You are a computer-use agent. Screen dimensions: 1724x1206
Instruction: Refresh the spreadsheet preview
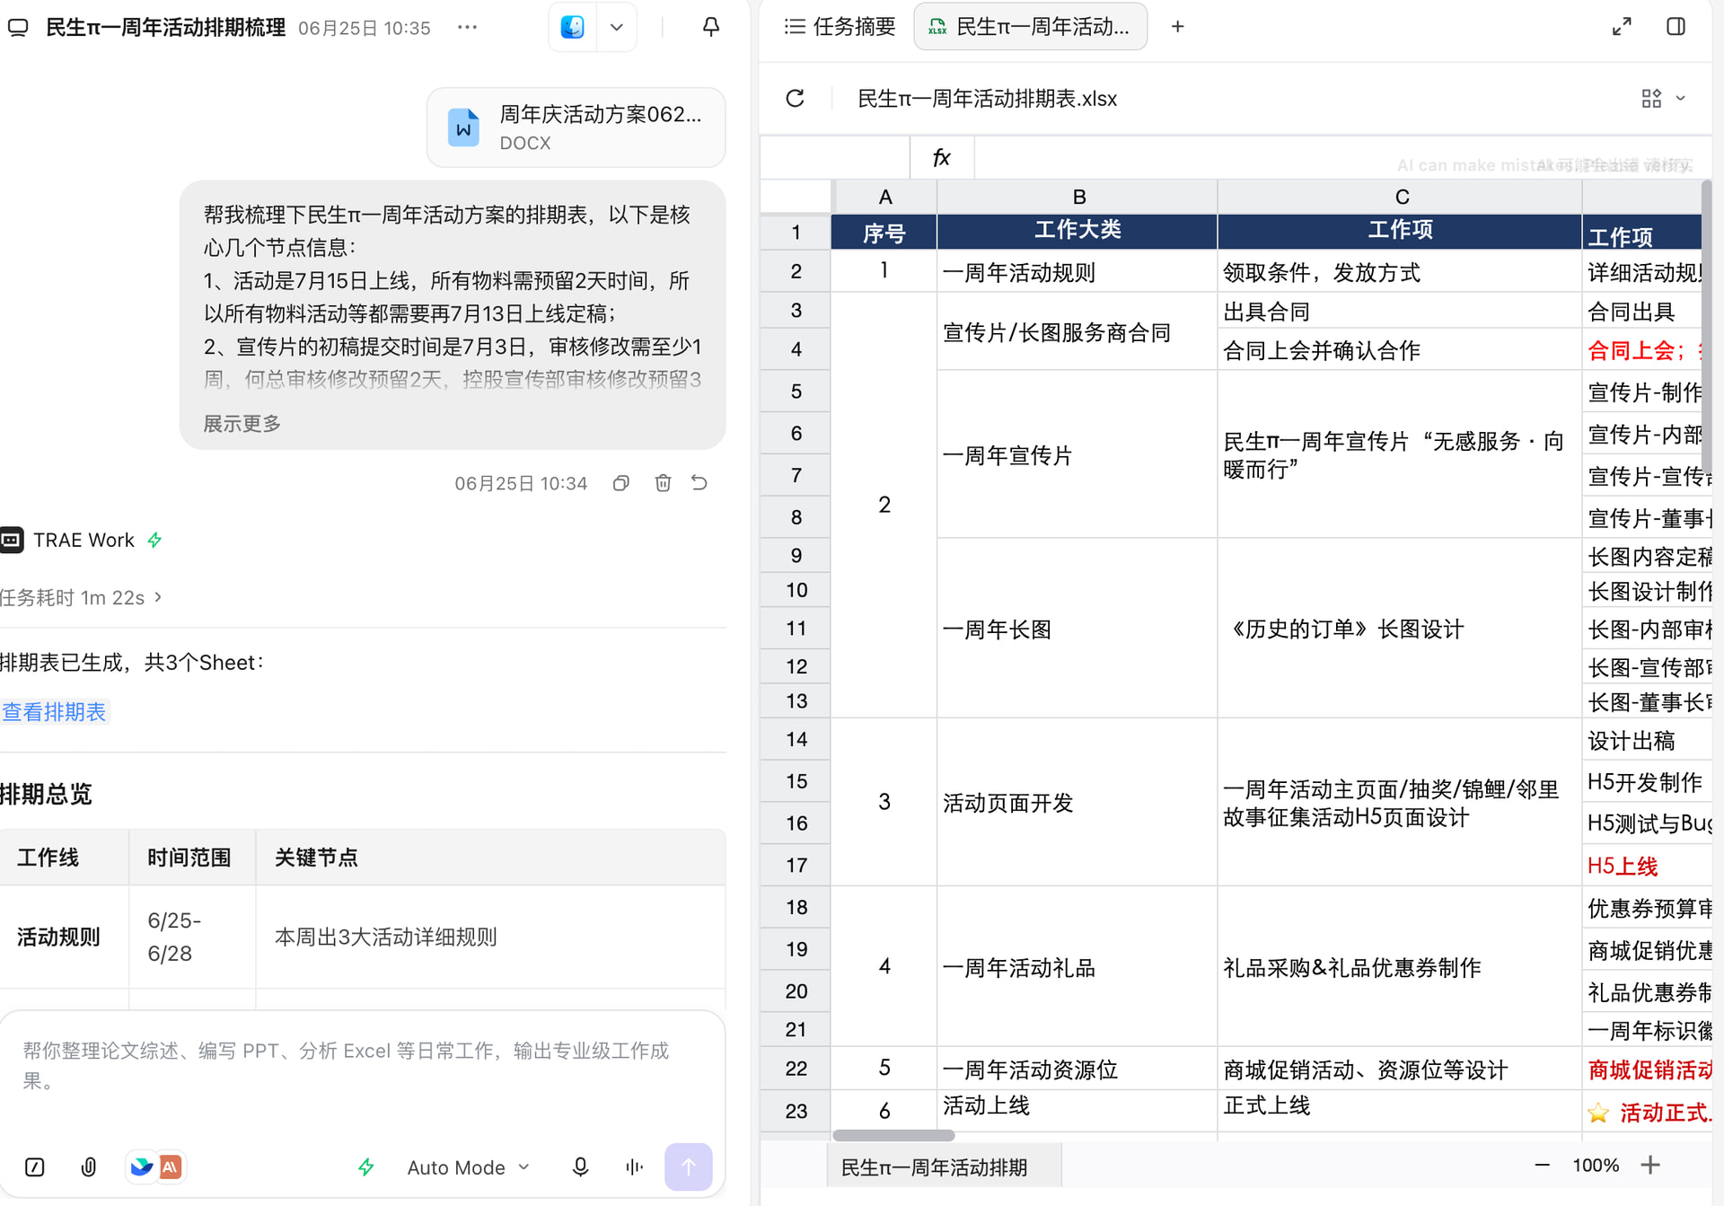795,98
